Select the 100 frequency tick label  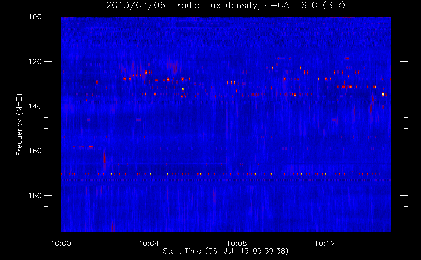[x=35, y=17]
